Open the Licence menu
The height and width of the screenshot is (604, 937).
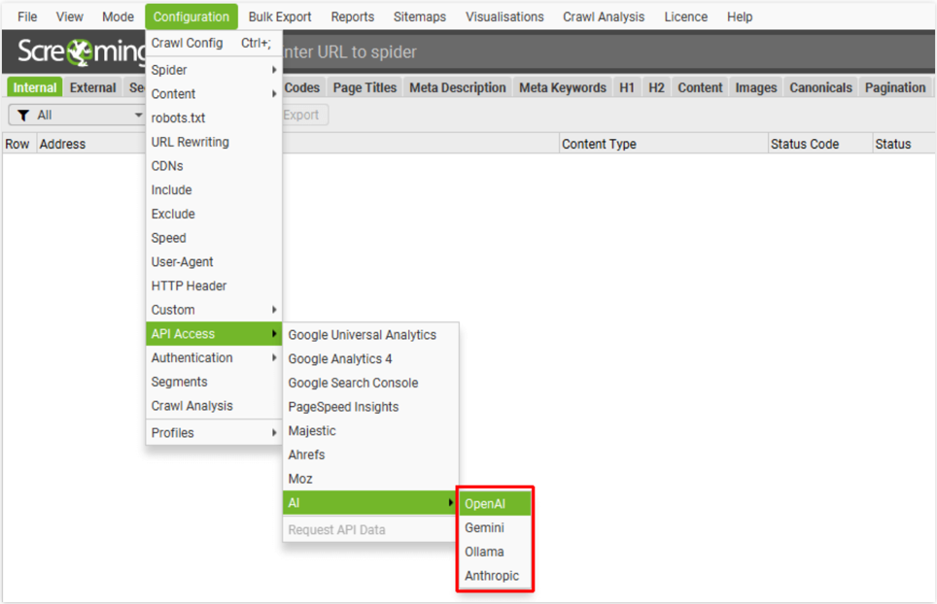[x=685, y=17]
